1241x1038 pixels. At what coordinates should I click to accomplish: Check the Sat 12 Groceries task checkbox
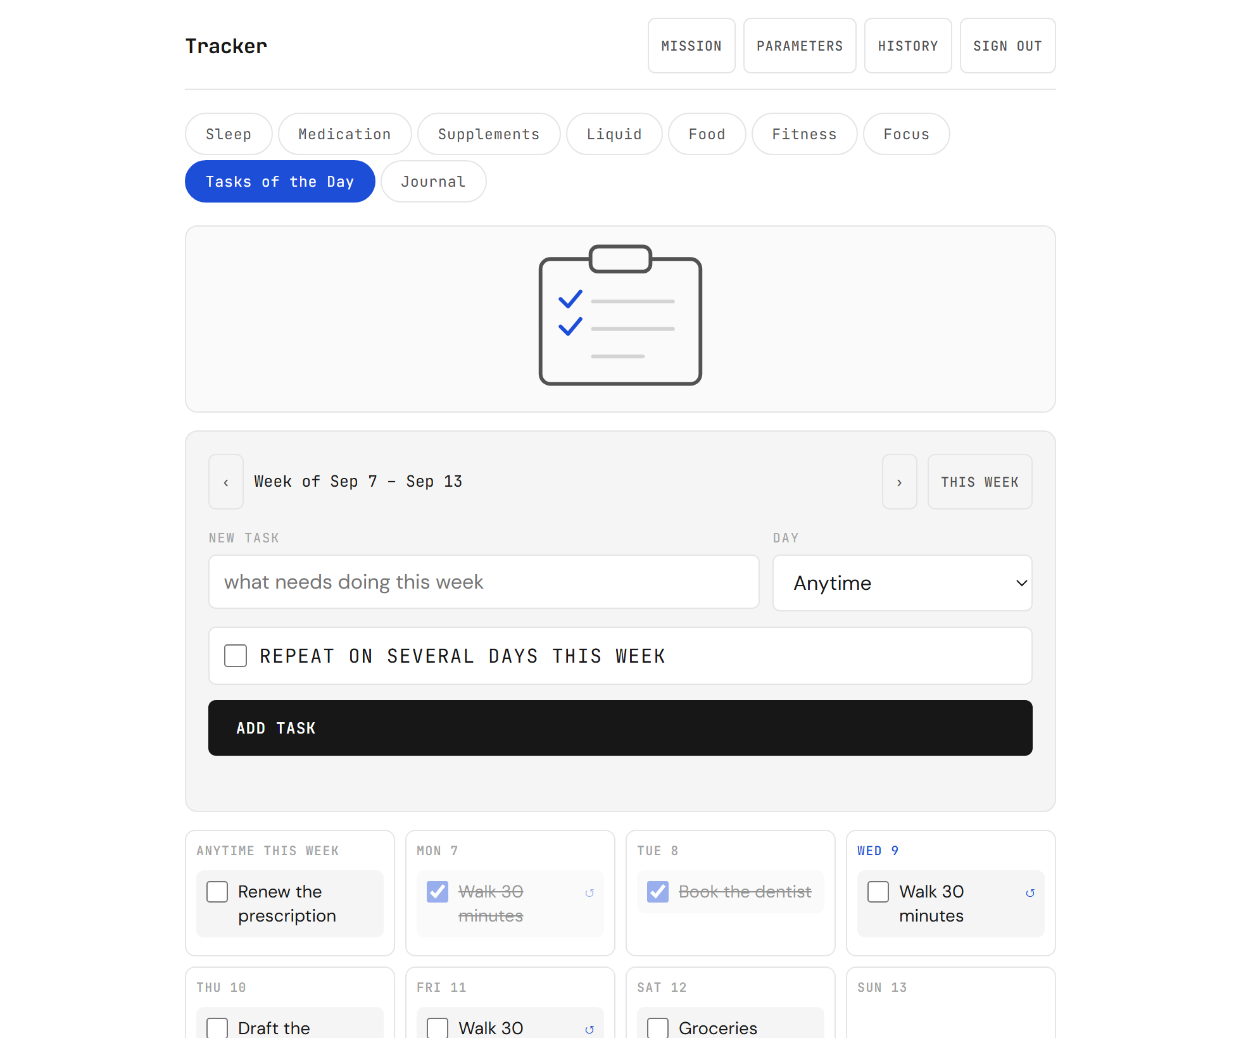point(658,1028)
